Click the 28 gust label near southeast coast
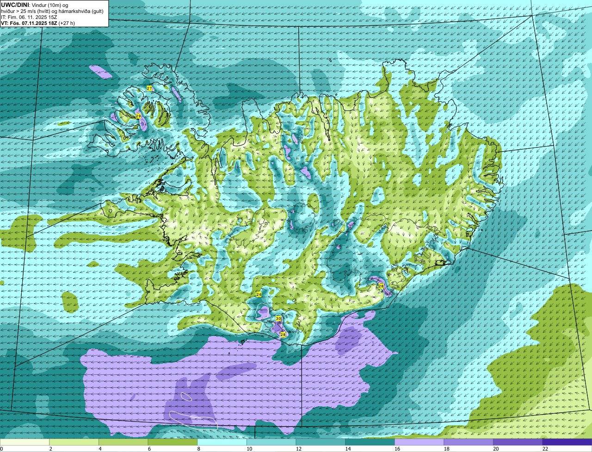 click(x=381, y=286)
